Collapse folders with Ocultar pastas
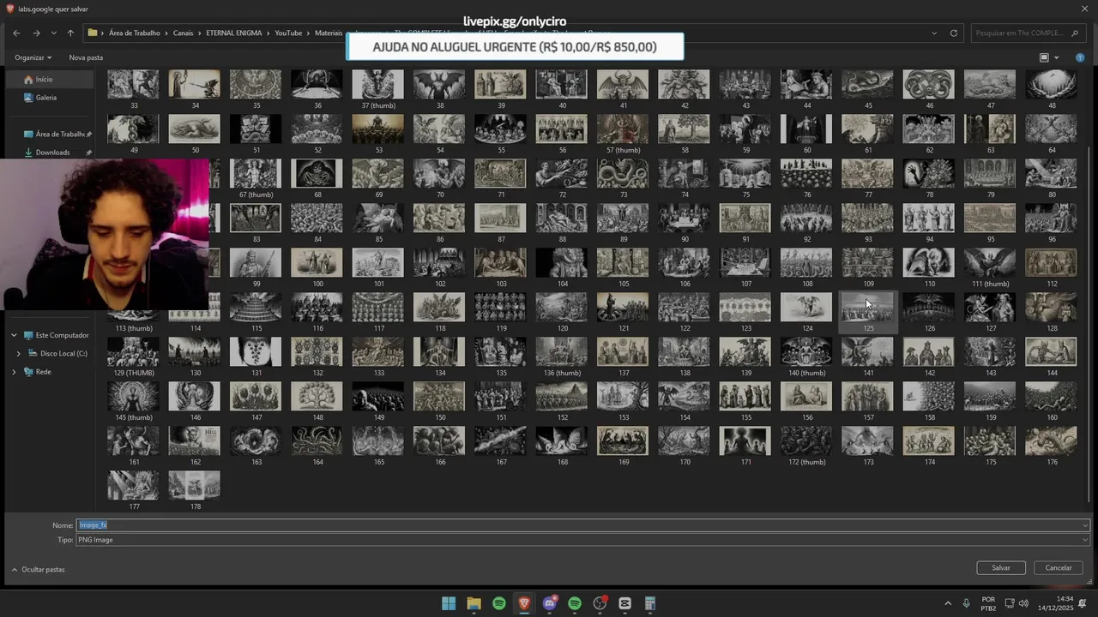The height and width of the screenshot is (617, 1098). [38, 569]
